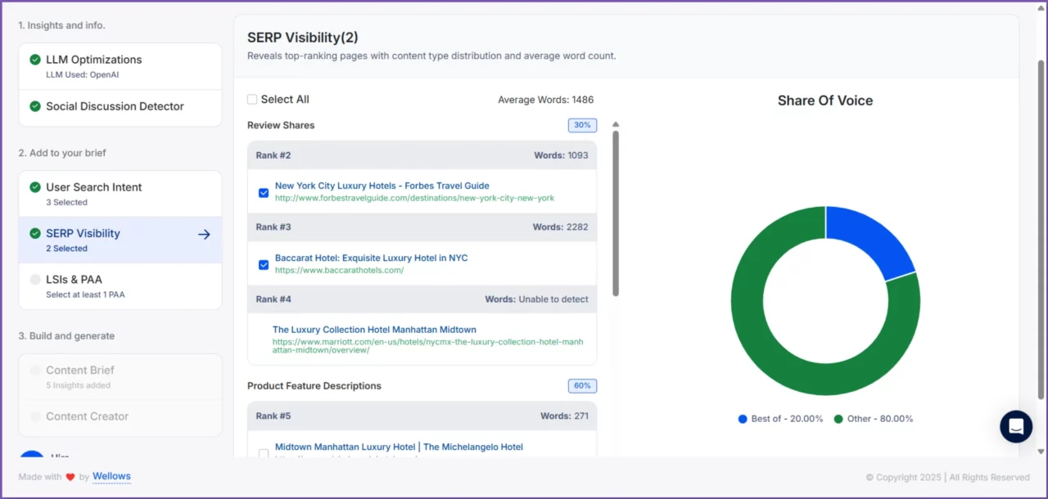
Task: Click the red heart icon in footer
Action: tap(70, 477)
